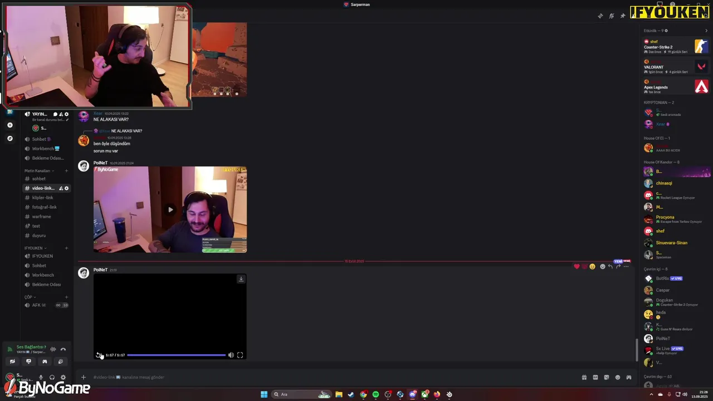The height and width of the screenshot is (401, 713).
Task: Open the test channel
Action: click(x=46, y=226)
